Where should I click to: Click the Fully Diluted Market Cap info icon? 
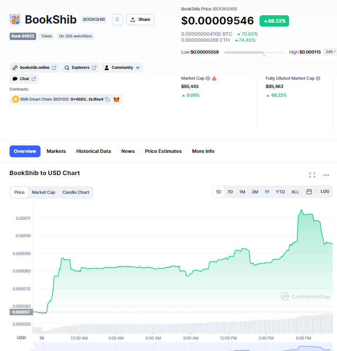click(x=318, y=78)
